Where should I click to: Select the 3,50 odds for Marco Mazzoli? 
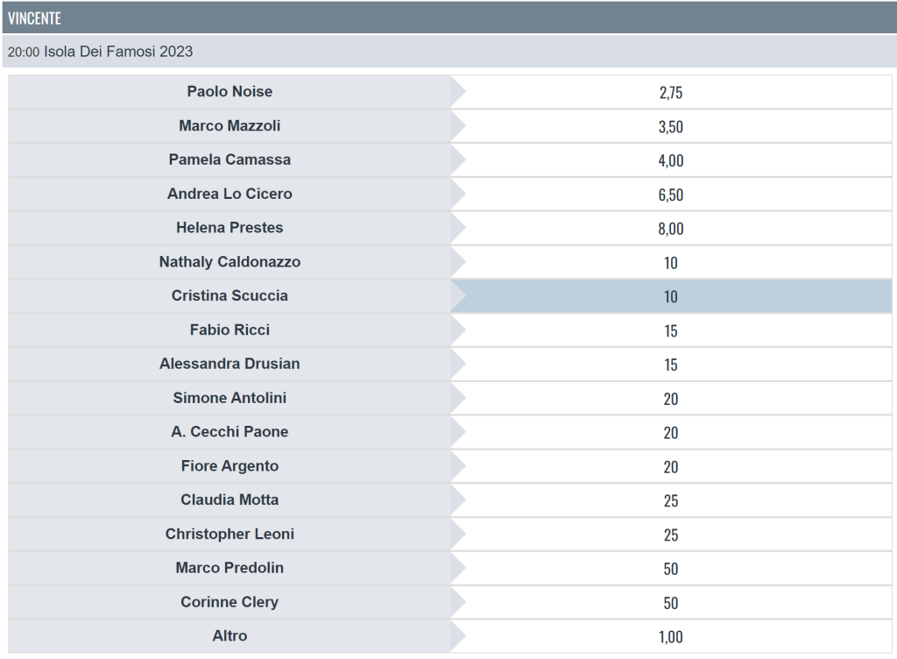point(671,126)
